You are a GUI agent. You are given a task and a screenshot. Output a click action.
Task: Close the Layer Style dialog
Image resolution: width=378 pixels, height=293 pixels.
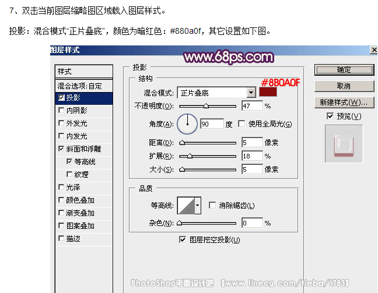click(x=373, y=51)
